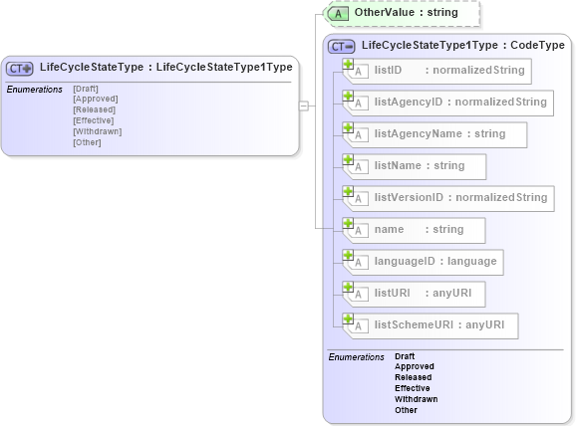Click Effective enumeration in LifeCycleStateType1Type
Viewport: 576px width, 426px height.
413,388
